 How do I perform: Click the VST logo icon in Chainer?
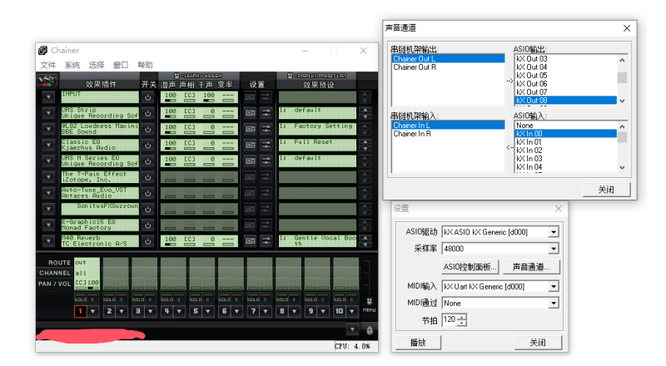coord(47,80)
